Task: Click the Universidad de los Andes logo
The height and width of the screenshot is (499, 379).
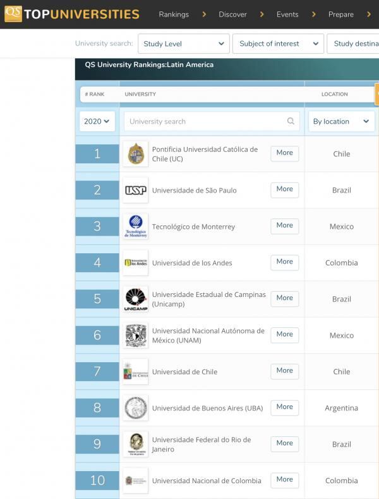Action: (136, 263)
